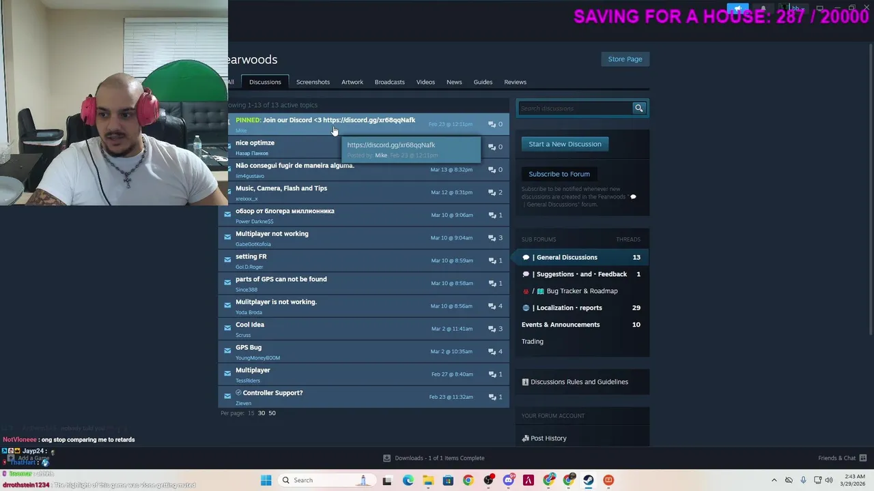Click envelope icon beside GPS Bug thread
This screenshot has height=491, width=874.
(x=227, y=351)
